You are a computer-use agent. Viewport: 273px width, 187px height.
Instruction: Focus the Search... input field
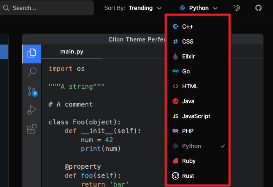(x=46, y=8)
